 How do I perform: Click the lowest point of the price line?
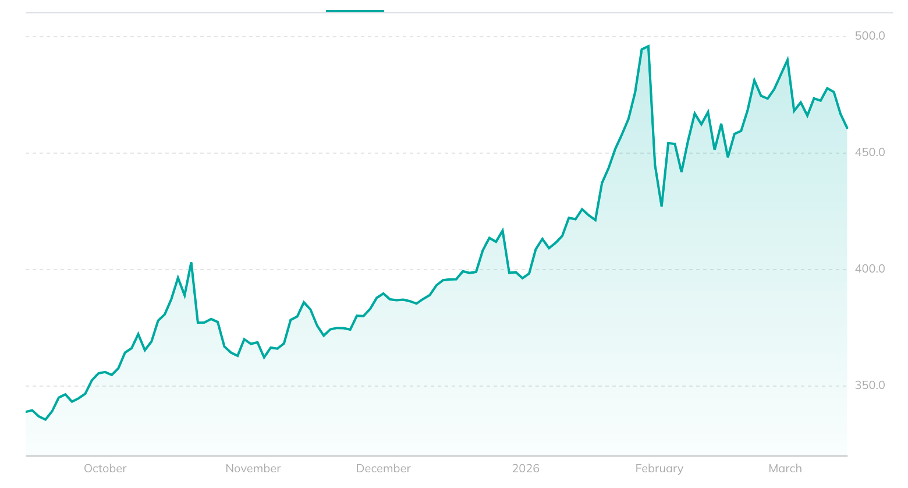[45, 419]
